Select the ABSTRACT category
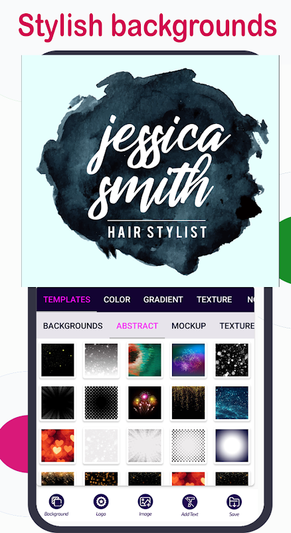 pyautogui.click(x=138, y=326)
